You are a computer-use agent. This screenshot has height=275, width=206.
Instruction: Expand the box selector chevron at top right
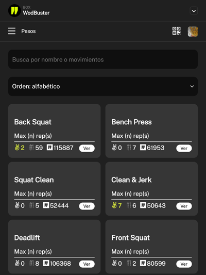(194, 11)
